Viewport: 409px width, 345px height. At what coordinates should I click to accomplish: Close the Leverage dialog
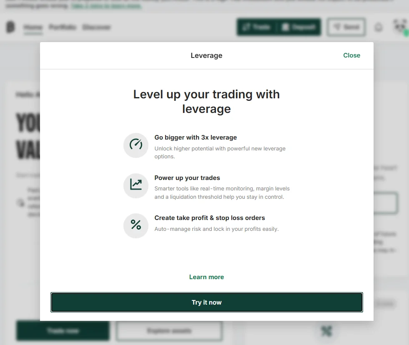351,55
